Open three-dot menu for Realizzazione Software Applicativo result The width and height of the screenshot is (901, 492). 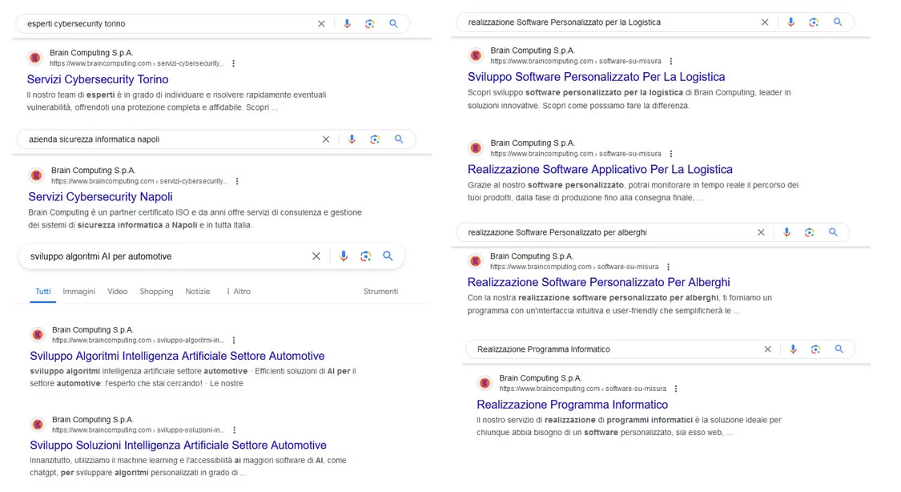[x=670, y=154]
